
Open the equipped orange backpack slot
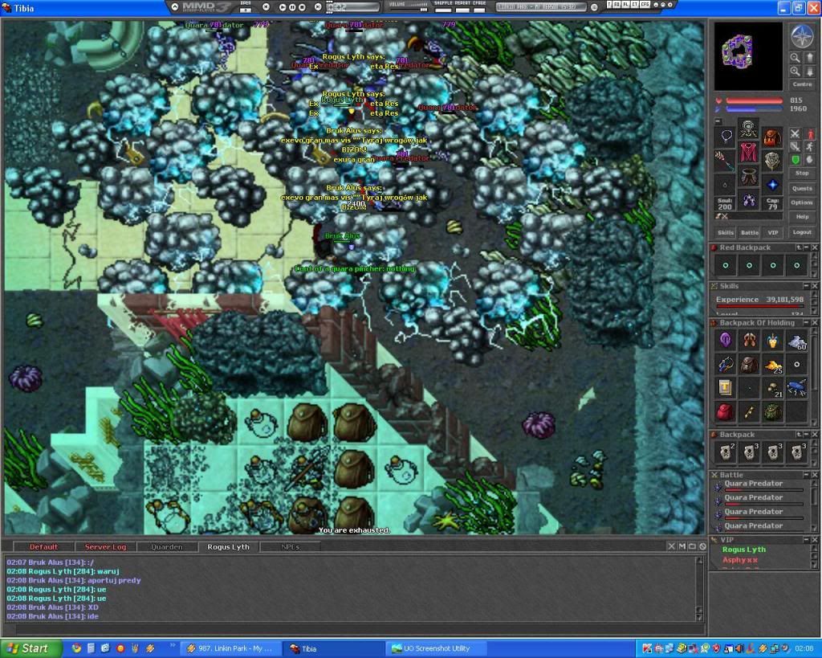(x=771, y=137)
